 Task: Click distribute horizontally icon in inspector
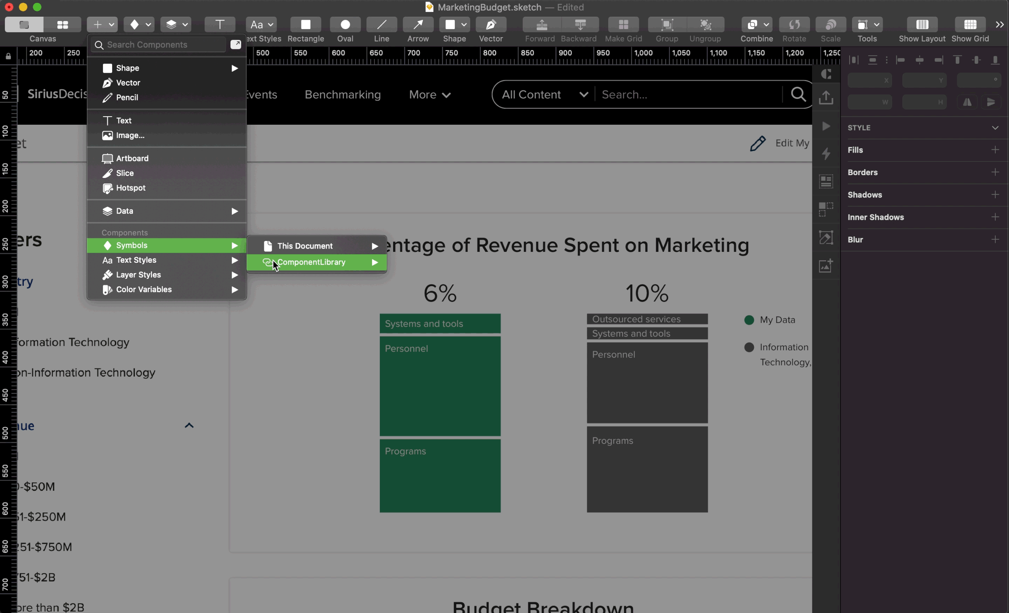point(854,60)
